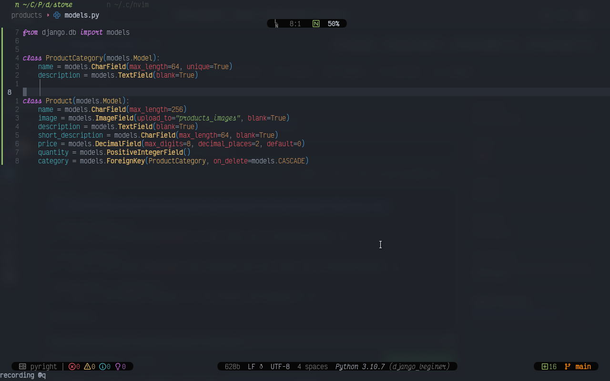The width and height of the screenshot is (610, 381).
Task: Switch to the nvim terminal tab
Action: tap(128, 5)
